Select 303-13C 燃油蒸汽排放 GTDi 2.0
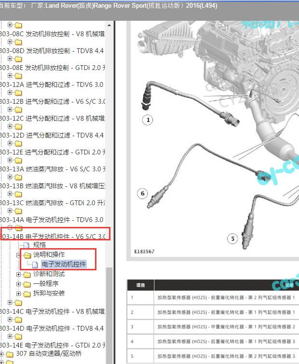Viewport: 299px width, 364px height. click(x=53, y=203)
